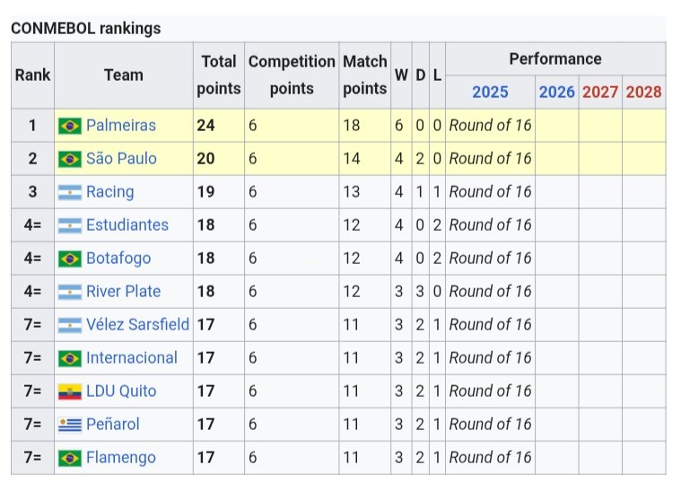Click the Uruguay flag beside Peñarol
681x491 pixels.
coord(69,425)
